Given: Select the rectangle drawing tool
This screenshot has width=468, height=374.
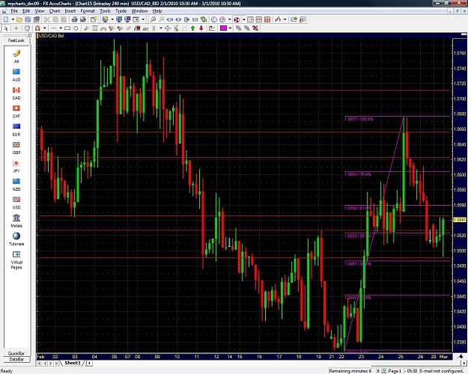Looking at the screenshot, I should coord(67,28).
